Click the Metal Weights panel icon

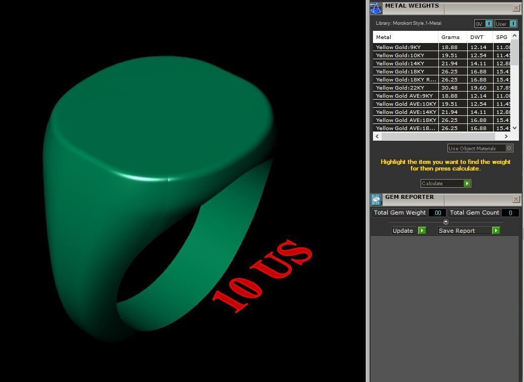click(x=376, y=8)
